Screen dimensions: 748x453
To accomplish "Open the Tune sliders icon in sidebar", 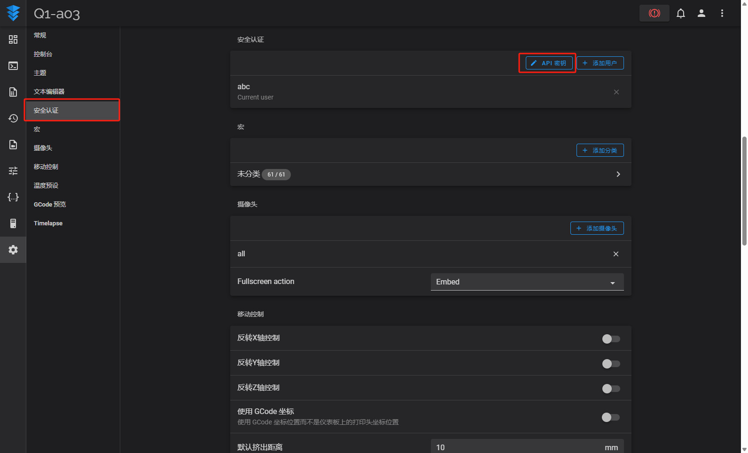I will tap(13, 171).
